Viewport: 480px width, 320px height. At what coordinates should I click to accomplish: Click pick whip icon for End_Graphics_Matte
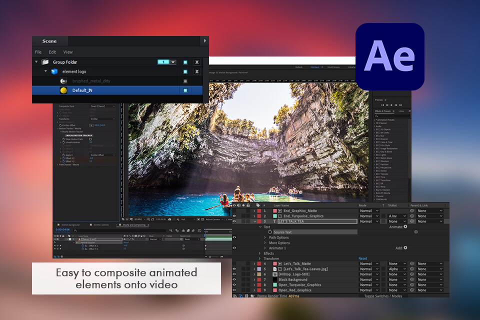[412, 211]
